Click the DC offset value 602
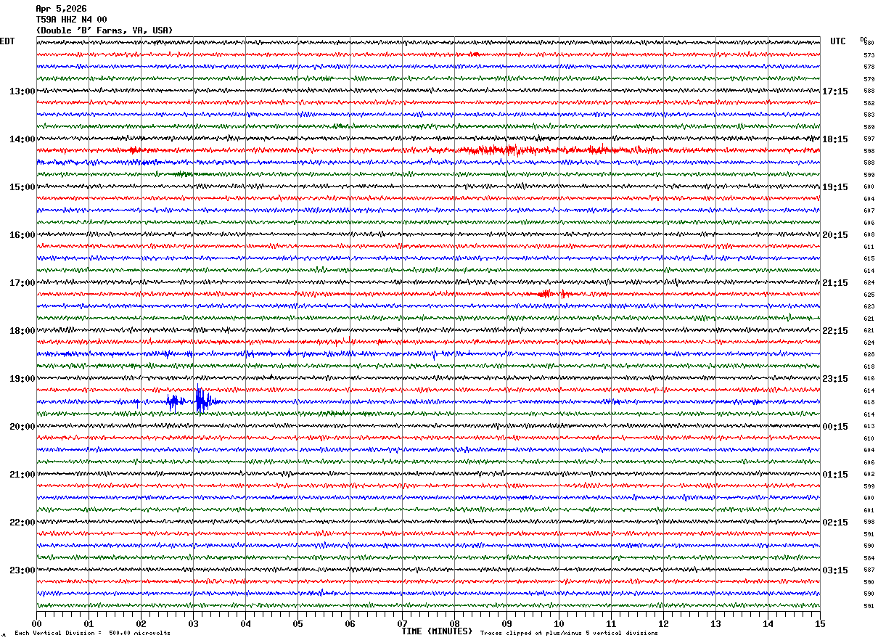Viewport: 878px width, 643px height. point(869,474)
